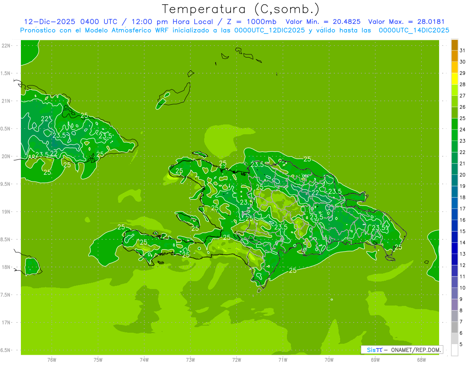Click the initialization time "0000UTC_12DIC2025"
The width and height of the screenshot is (473, 365).
click(270, 30)
